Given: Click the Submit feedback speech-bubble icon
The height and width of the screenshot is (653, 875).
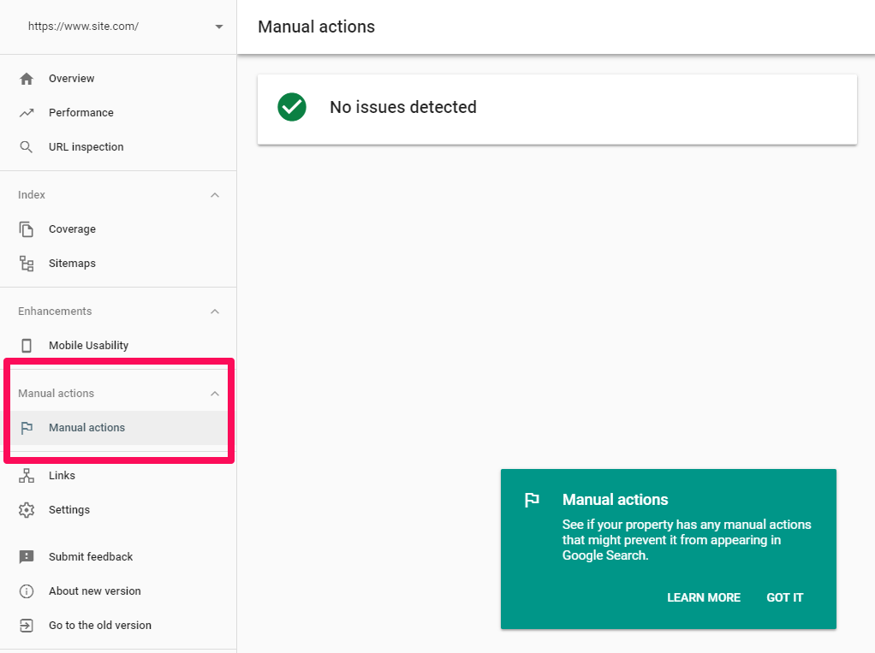Looking at the screenshot, I should point(27,557).
